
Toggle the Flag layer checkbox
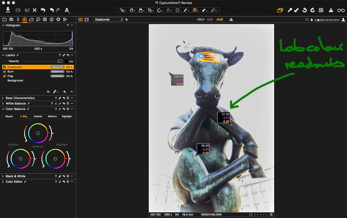4,76
